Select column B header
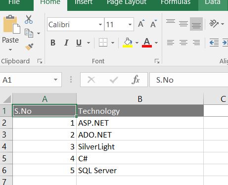This screenshot has width=228, height=185. pyautogui.click(x=140, y=99)
